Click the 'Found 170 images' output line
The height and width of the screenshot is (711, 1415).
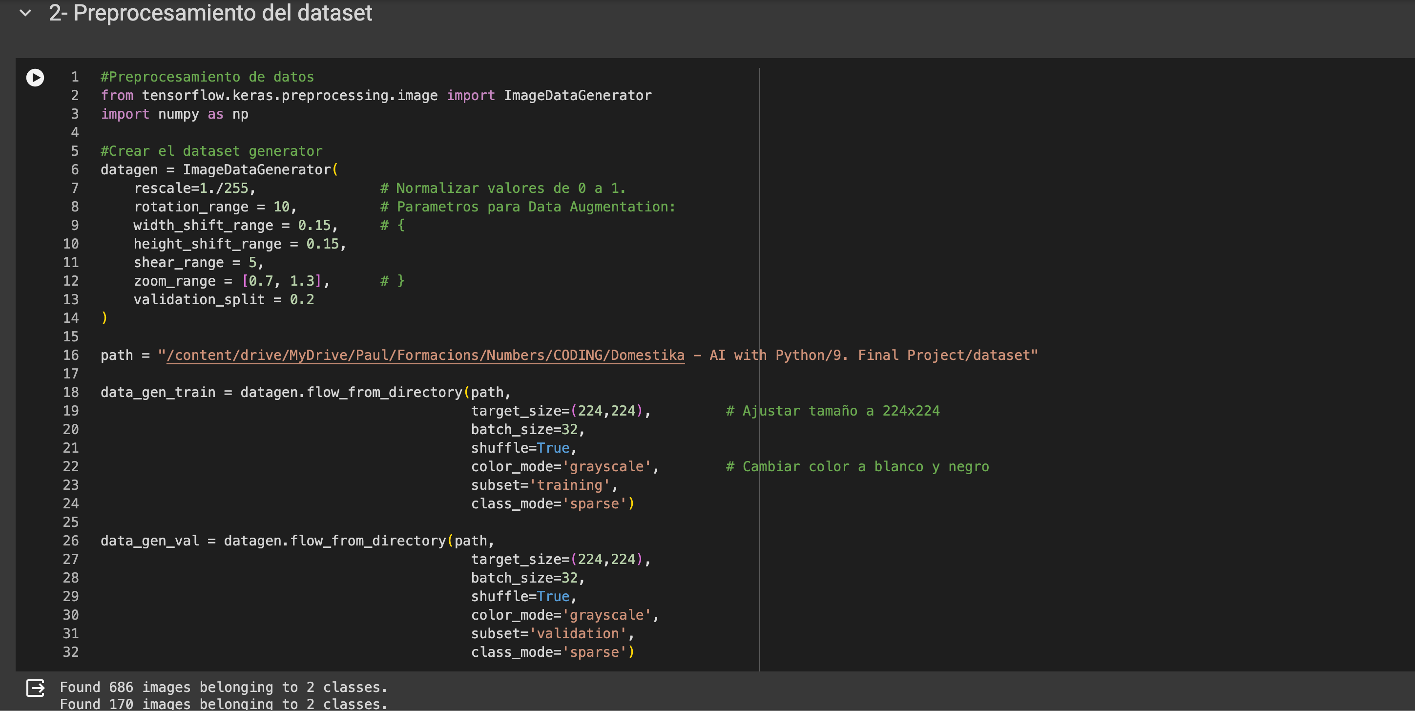pos(223,704)
